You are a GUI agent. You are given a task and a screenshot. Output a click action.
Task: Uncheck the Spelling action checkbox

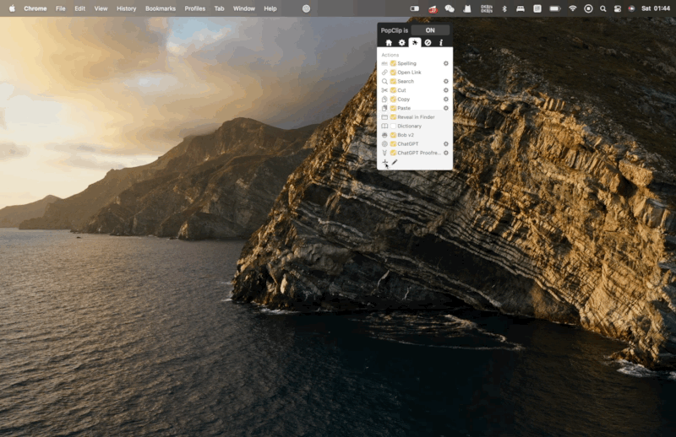tap(393, 63)
